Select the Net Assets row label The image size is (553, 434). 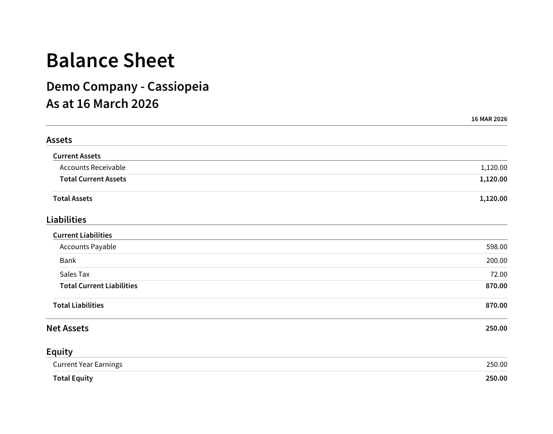[x=67, y=328]
